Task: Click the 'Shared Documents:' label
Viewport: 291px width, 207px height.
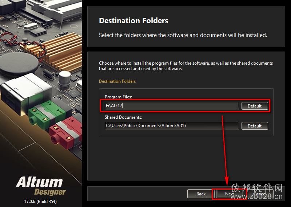Action: click(123, 117)
